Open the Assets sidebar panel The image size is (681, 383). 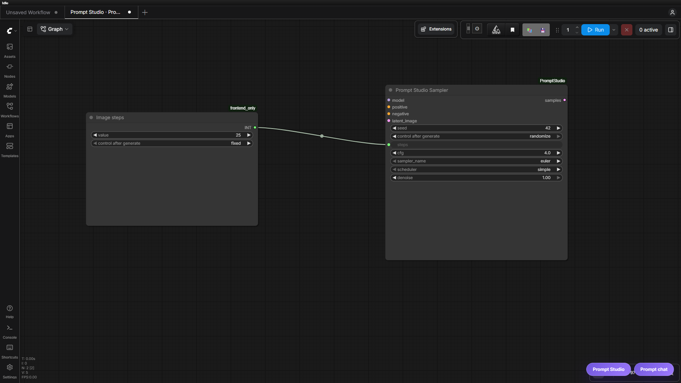pos(10,51)
